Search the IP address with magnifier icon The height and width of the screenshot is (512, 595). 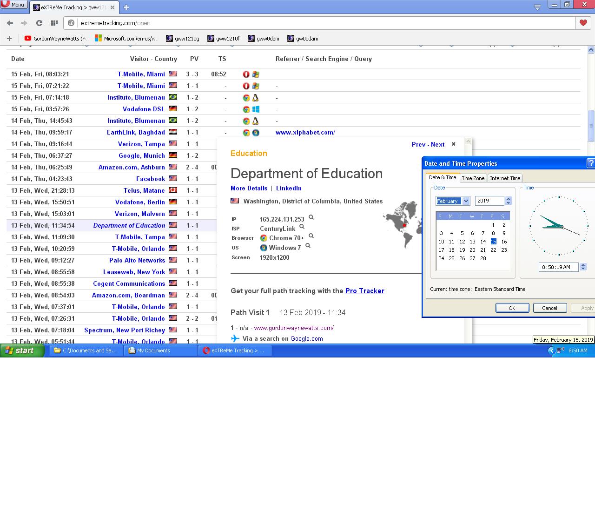[x=311, y=217]
